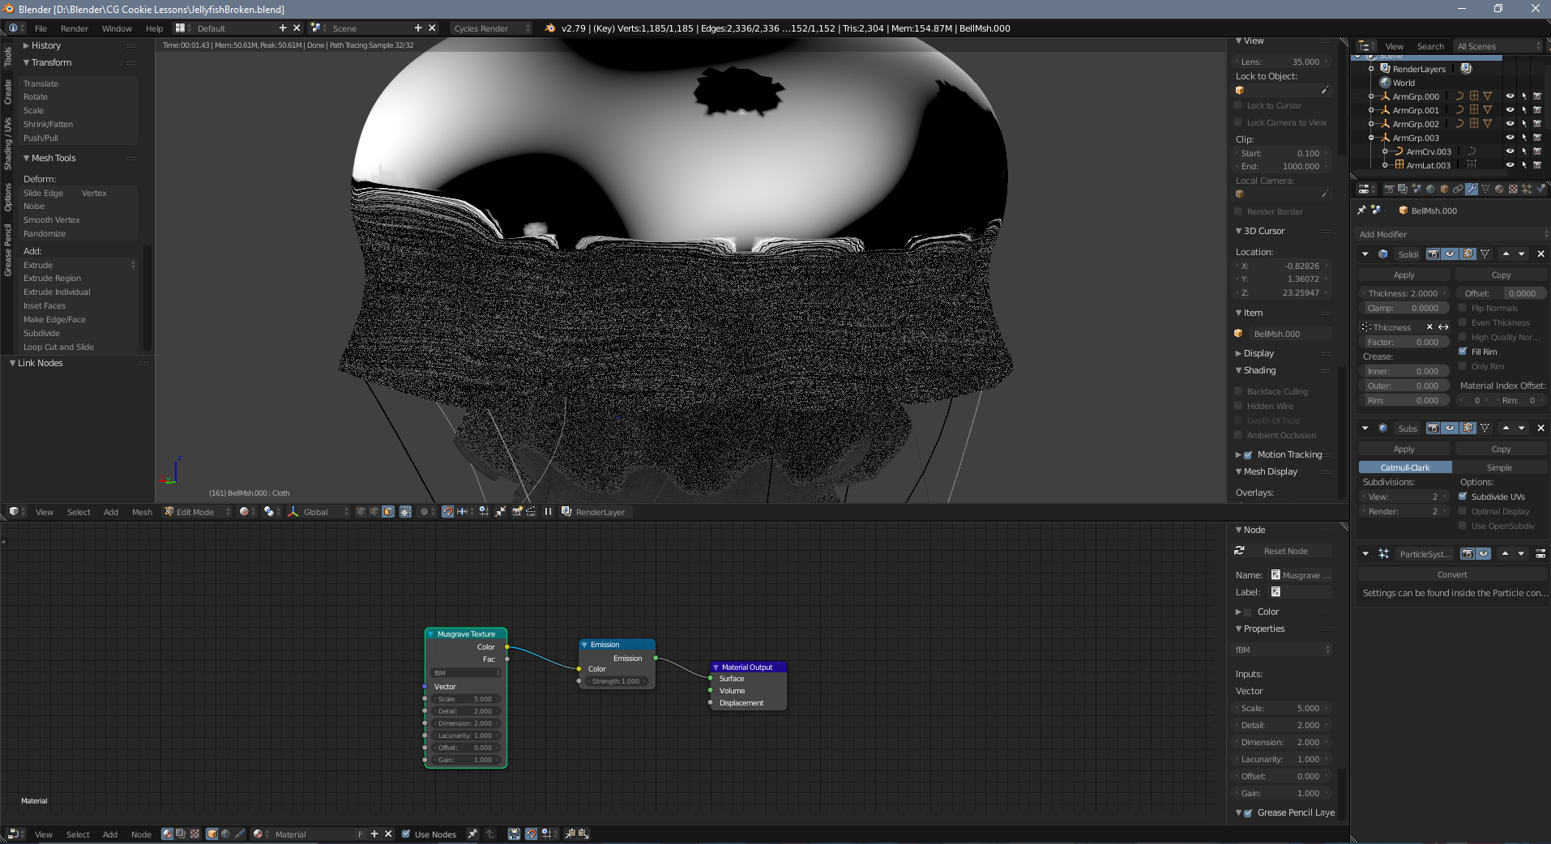Edit the Strength field on the Emission node
This screenshot has width=1551, height=844.
click(616, 681)
